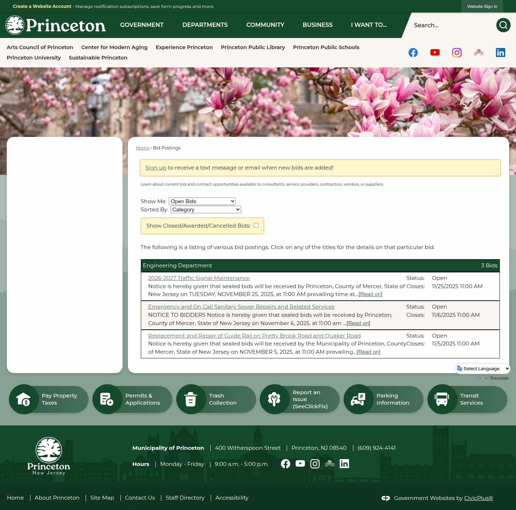Open the Show Me bids dropdown
The image size is (516, 510).
(x=202, y=201)
